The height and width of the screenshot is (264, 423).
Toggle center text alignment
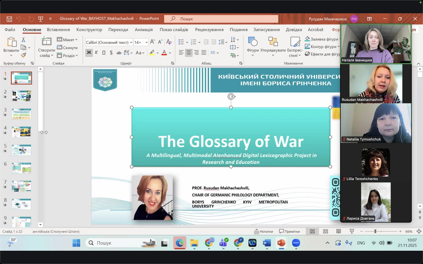(189, 53)
